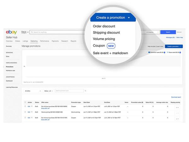Click the Help me plan link
The image size is (189, 142).
coord(152,46)
